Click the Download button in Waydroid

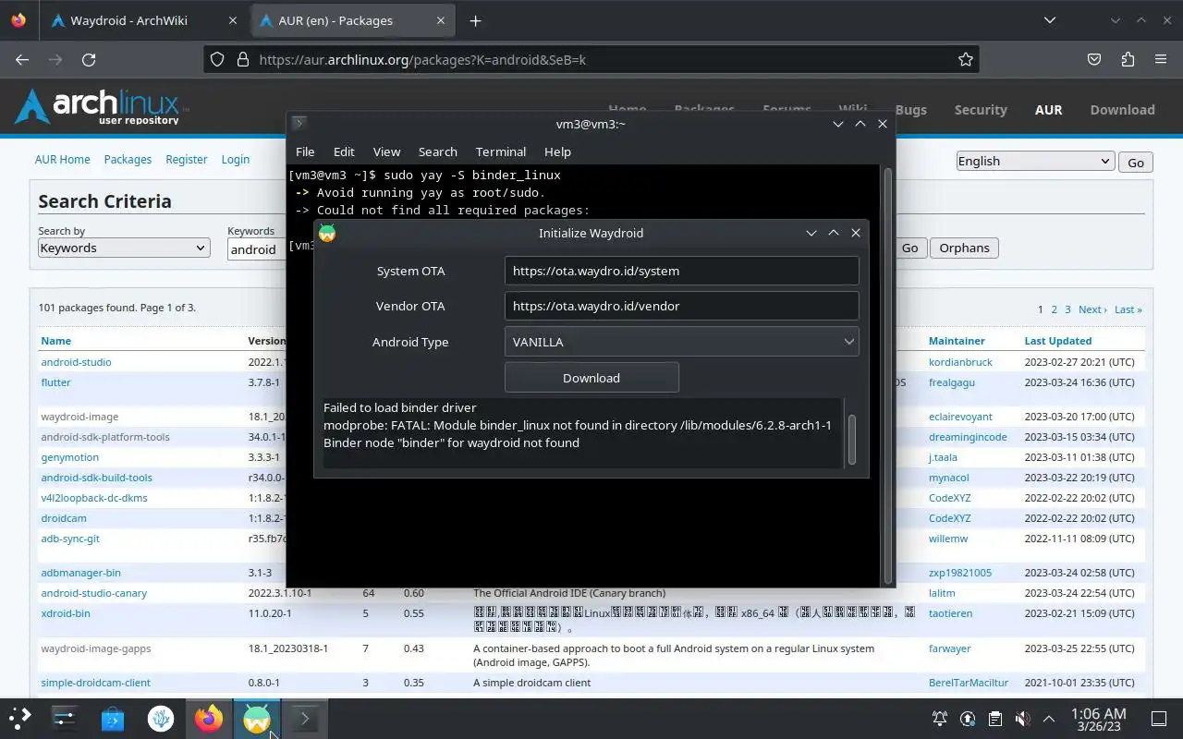591,378
